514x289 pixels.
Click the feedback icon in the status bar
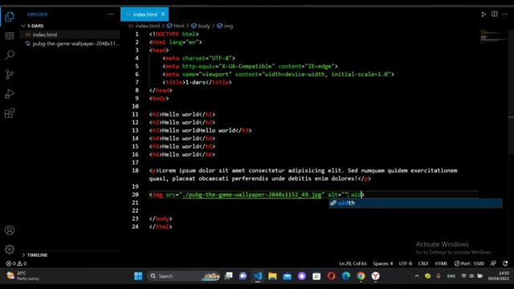coord(493,263)
